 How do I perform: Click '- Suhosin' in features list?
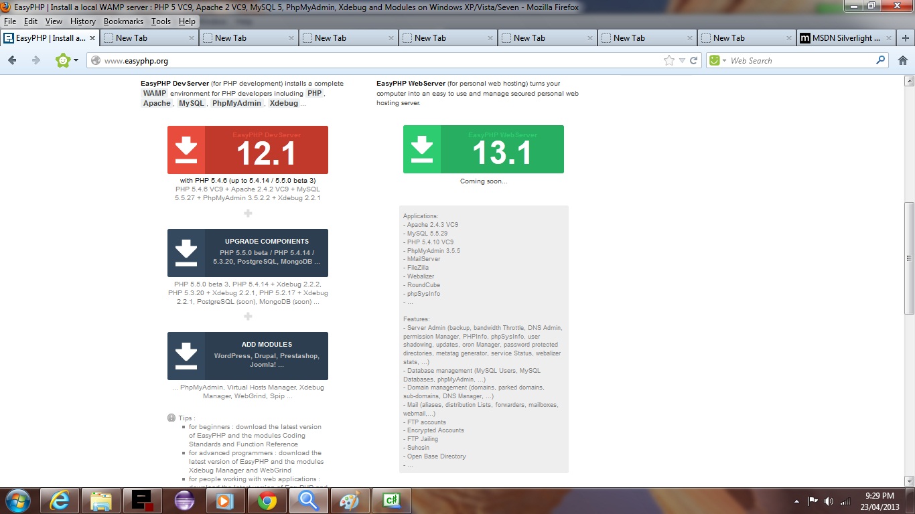[x=417, y=448]
